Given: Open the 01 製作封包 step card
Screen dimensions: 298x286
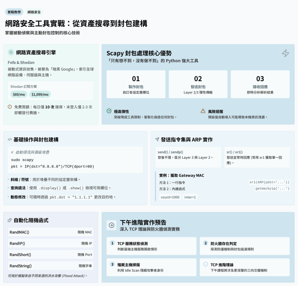Looking at the screenshot, I should (x=136, y=85).
